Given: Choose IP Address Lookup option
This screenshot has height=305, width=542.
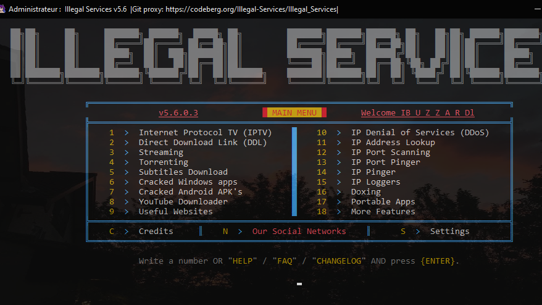Looking at the screenshot, I should pos(393,143).
